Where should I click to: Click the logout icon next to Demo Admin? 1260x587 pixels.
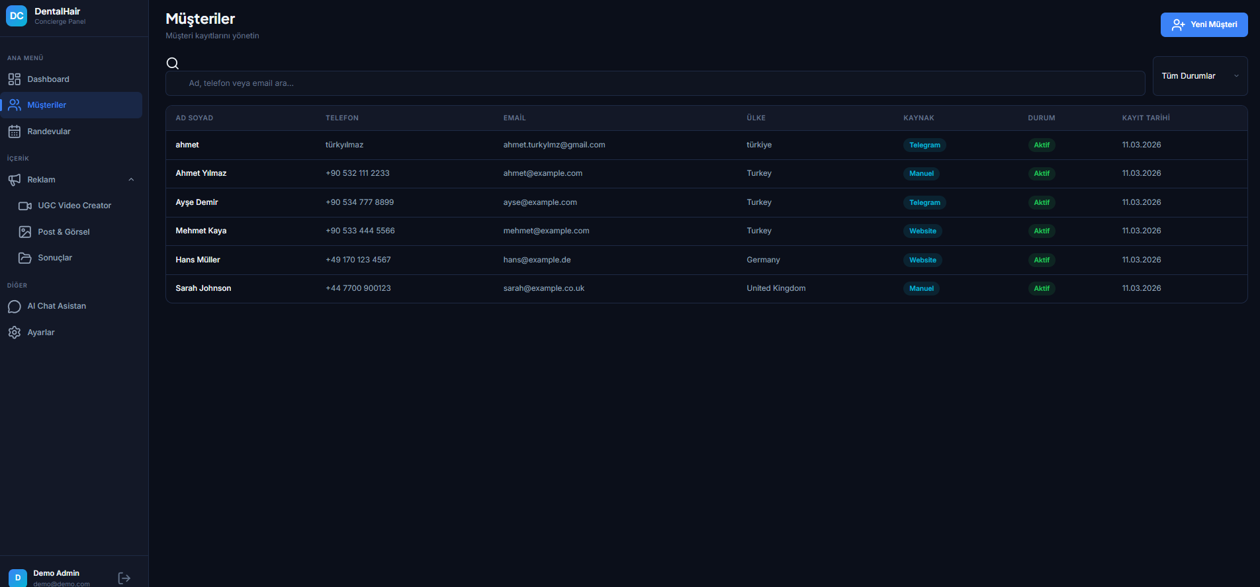click(124, 578)
